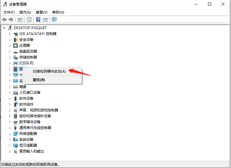231x168 pixels.
Task: Expand the IDE ATA/ATAPI 控制器 category
Action: (10, 34)
